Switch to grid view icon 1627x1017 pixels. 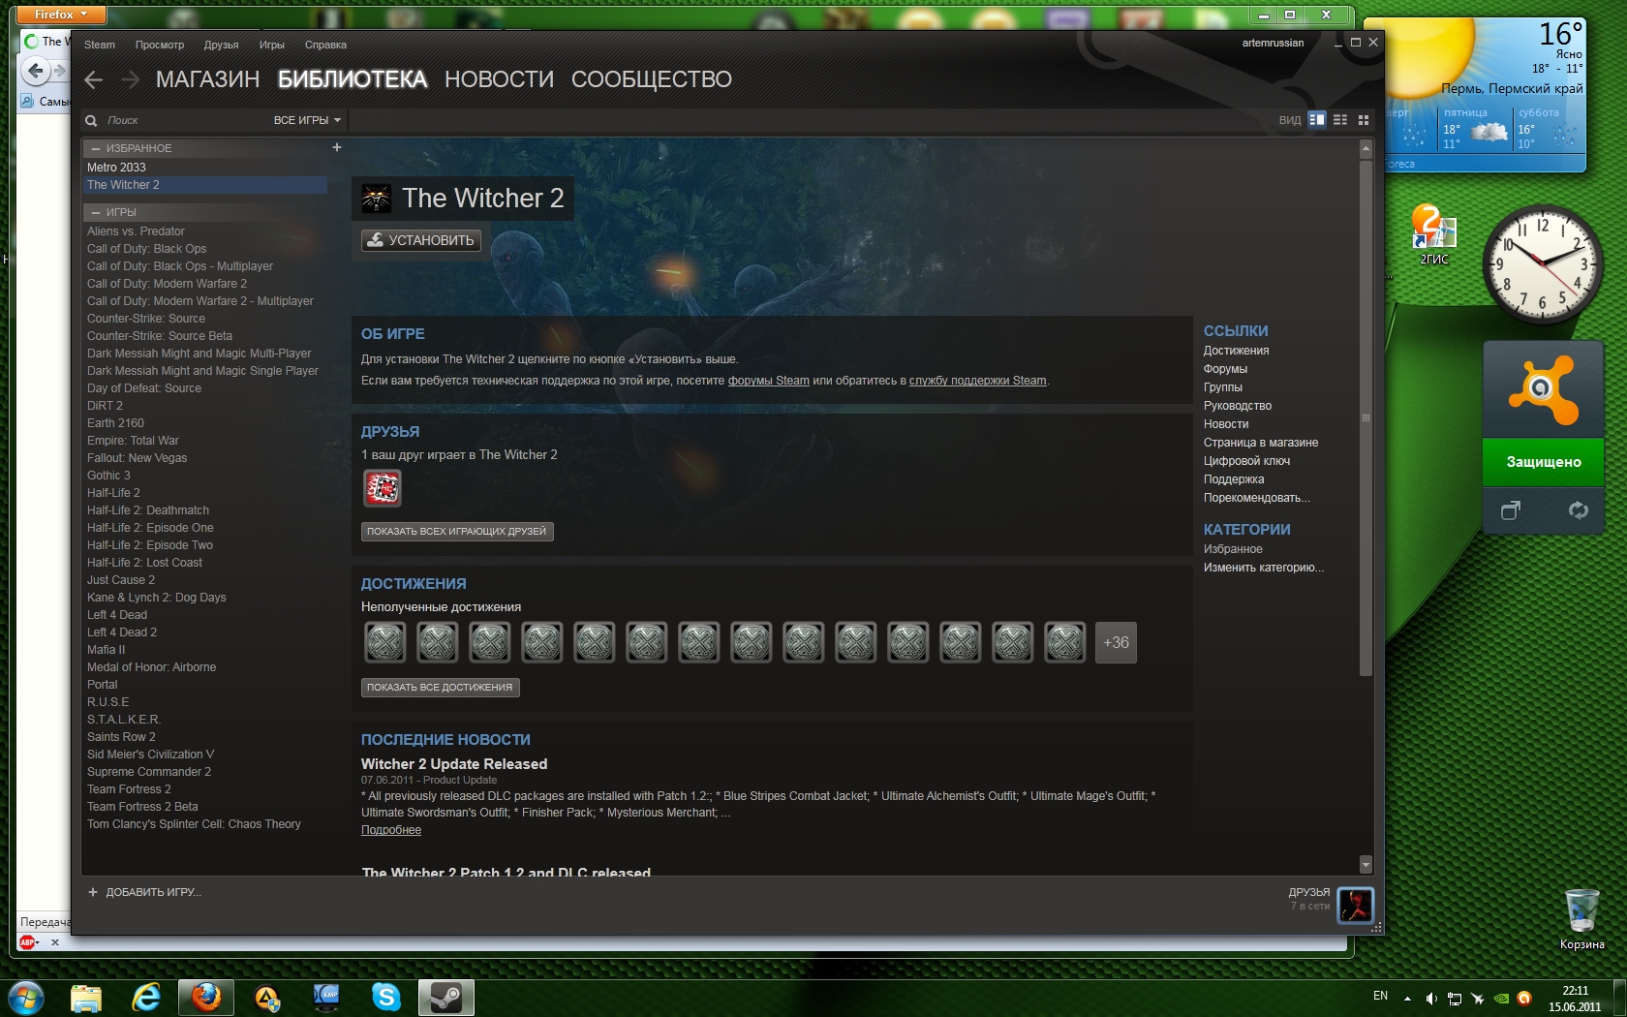pos(1364,120)
